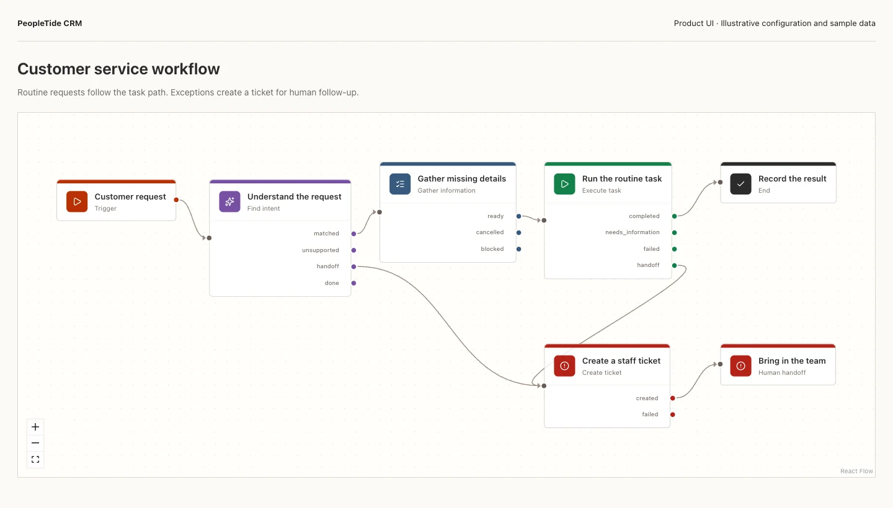The width and height of the screenshot is (893, 508).
Task: Click the "unsupported" output port dot
Action: coord(353,250)
